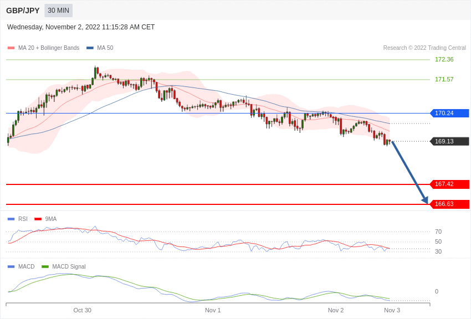Click the 172.36 resistance level label
The height and width of the screenshot is (319, 471).
pyautogui.click(x=444, y=59)
